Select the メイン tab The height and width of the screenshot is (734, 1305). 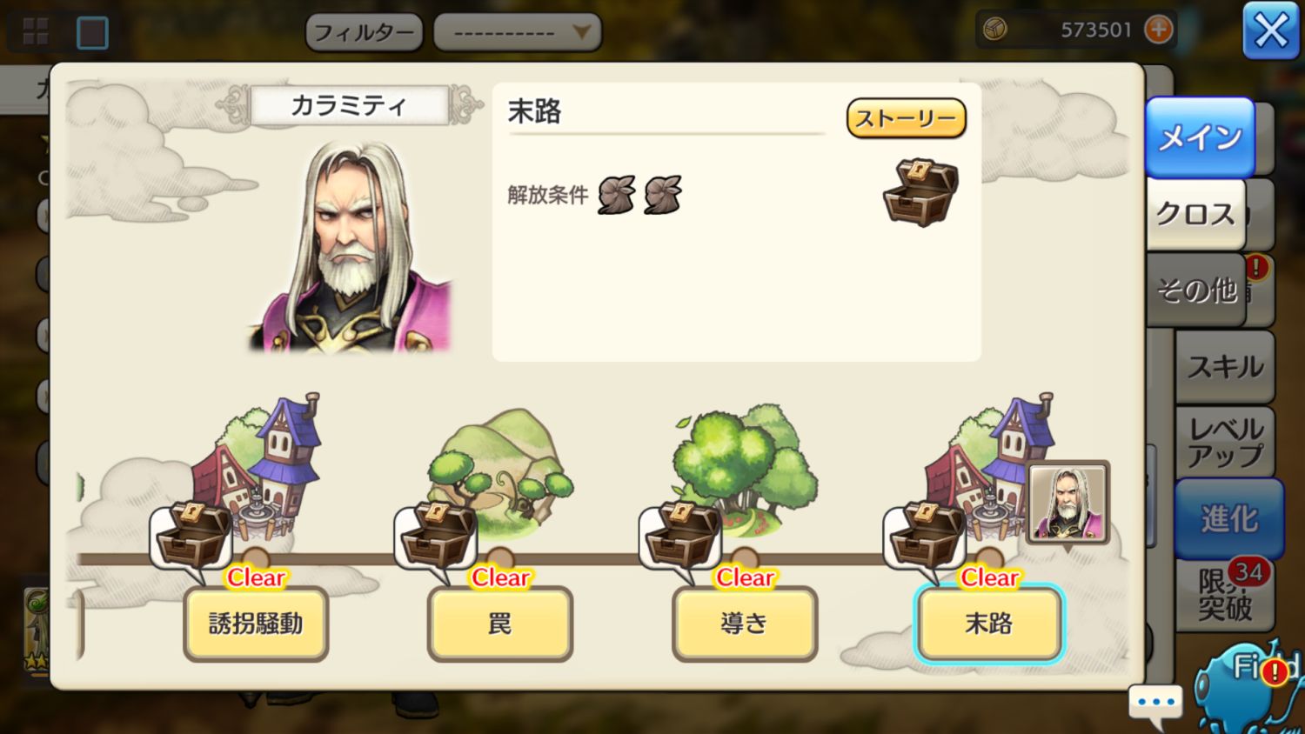point(1201,137)
